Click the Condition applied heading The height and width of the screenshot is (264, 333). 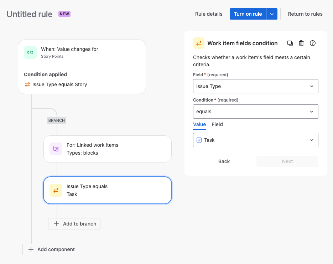tap(46, 74)
